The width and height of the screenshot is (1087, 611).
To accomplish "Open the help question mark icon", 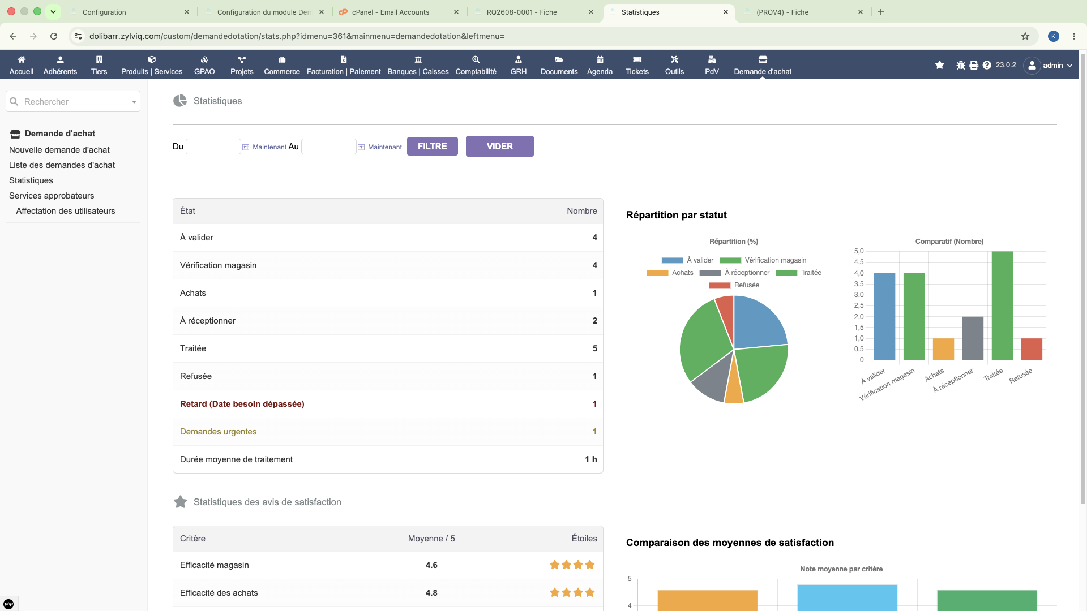I will click(987, 65).
